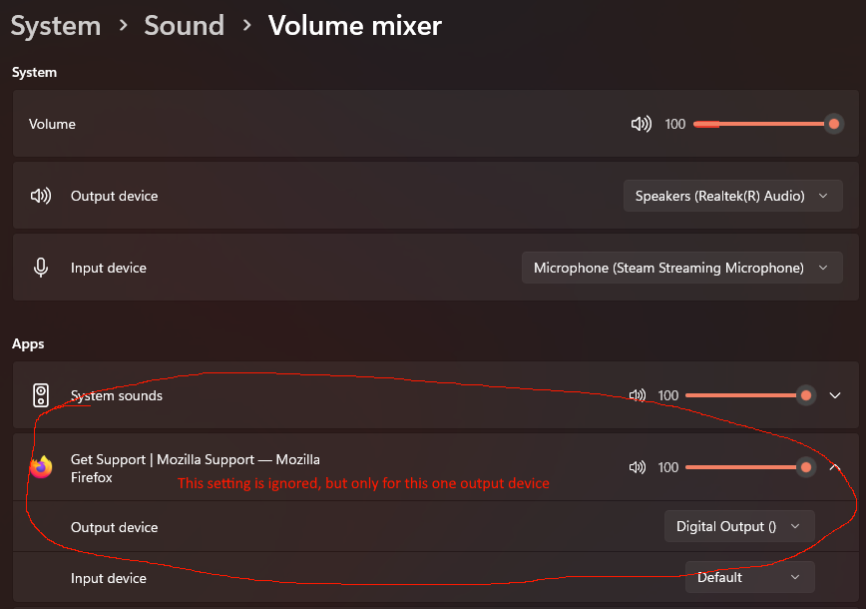Expand the System sounds row chevron

836,395
